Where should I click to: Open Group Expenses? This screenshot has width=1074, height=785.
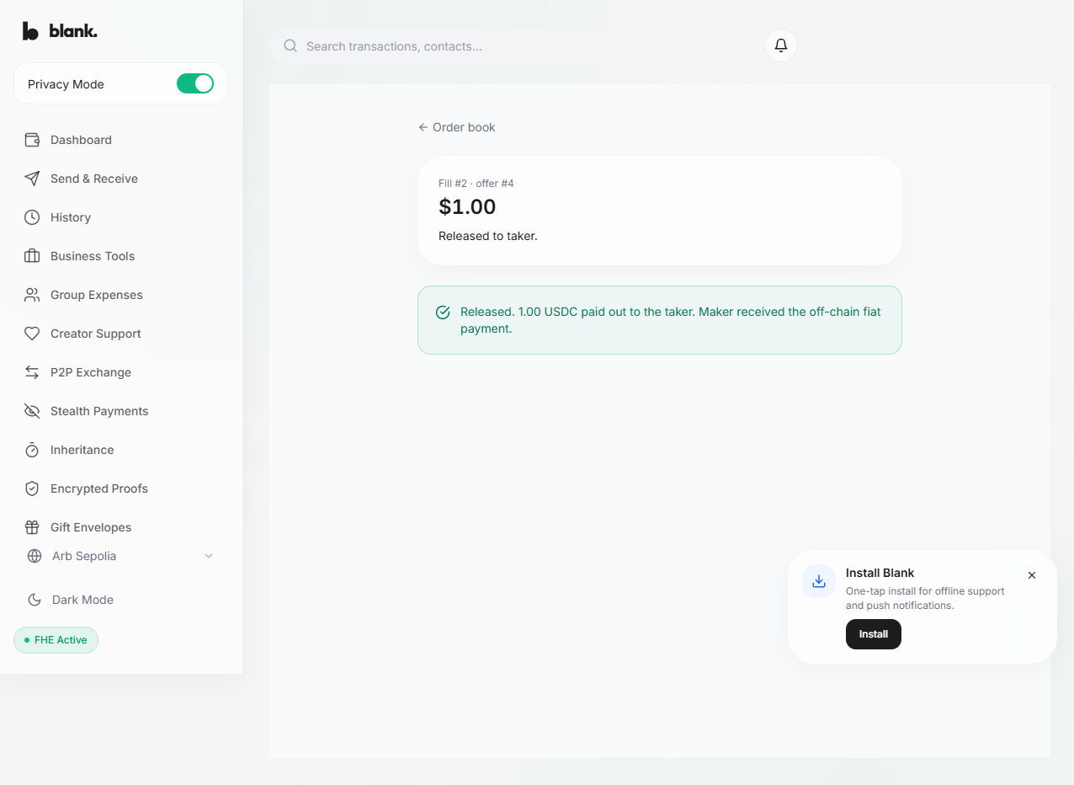[x=120, y=295]
